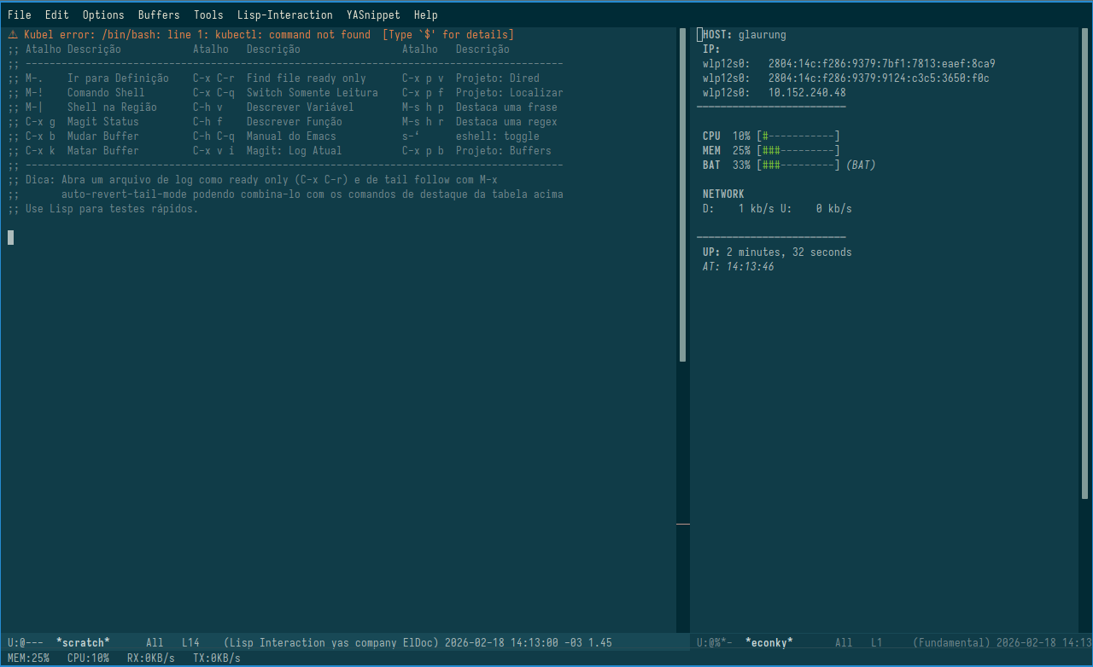Click the "Manual do Emacs" entry

click(291, 136)
